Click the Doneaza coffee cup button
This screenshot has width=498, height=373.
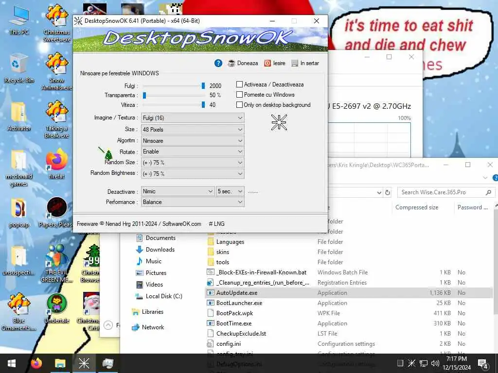point(243,63)
